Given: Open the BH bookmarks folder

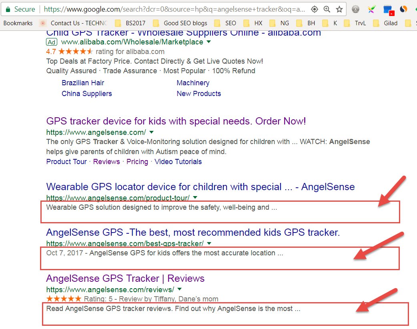Looking at the screenshot, I should click(305, 23).
